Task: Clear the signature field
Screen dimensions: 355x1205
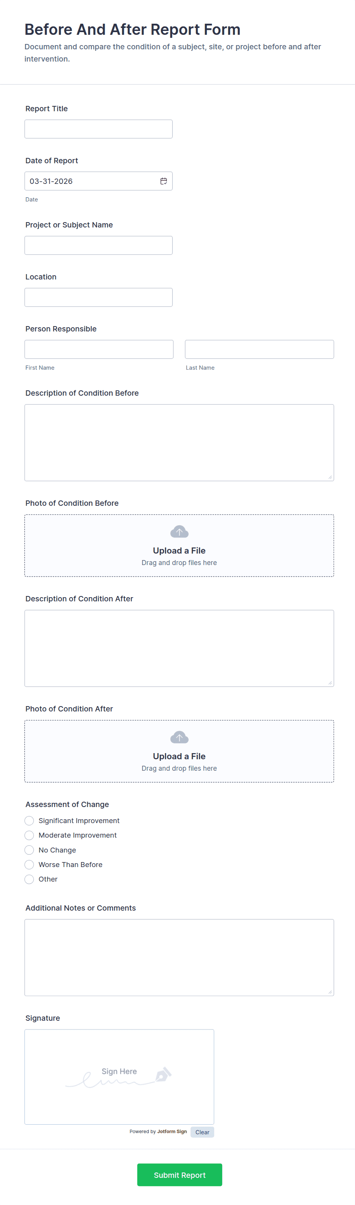Action: click(x=202, y=1132)
